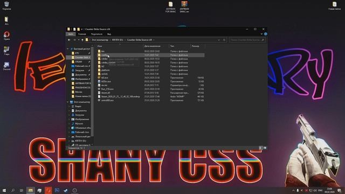345x194 pixels.
Task: Click KRITOV (D:) in the address breadcrumb
Action: (118, 40)
